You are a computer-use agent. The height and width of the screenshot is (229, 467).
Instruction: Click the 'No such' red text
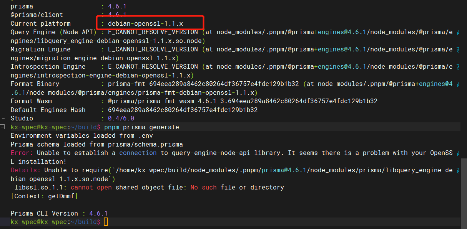coord(203,187)
